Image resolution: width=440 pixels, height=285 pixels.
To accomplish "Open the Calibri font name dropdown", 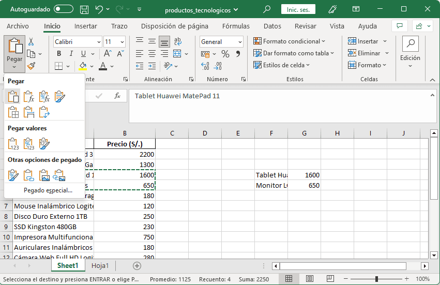I will click(99, 42).
